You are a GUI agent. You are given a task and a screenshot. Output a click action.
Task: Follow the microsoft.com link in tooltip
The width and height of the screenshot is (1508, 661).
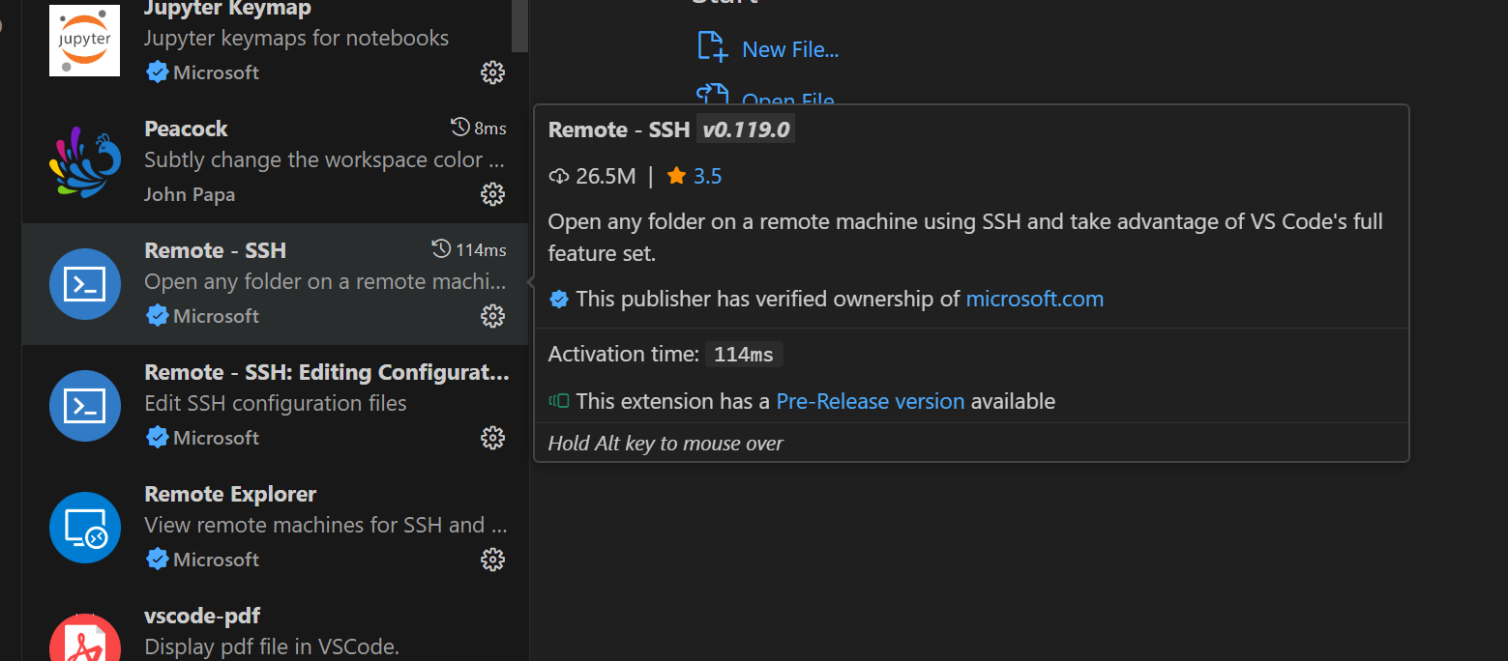1035,299
